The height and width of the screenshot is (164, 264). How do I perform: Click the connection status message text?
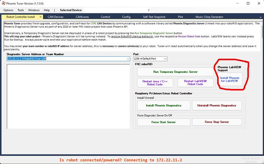point(121,160)
